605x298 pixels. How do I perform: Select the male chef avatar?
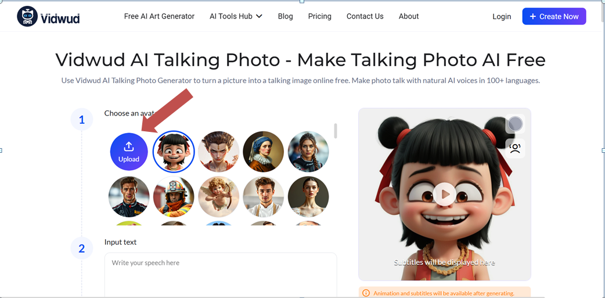click(264, 196)
